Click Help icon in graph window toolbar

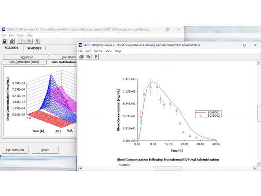pyautogui.click(x=96, y=57)
